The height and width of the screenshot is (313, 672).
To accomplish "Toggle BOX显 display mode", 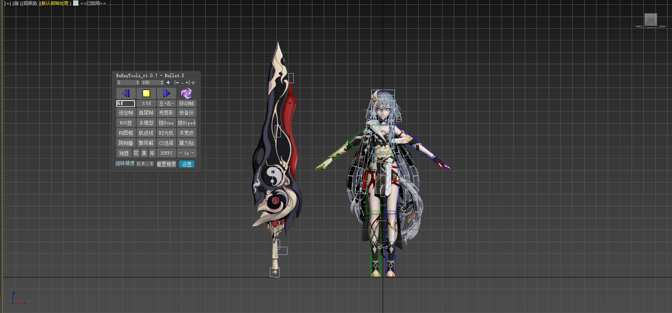I will pos(126,123).
